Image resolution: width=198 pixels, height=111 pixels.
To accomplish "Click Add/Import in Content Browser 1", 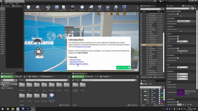I will click(7, 76).
